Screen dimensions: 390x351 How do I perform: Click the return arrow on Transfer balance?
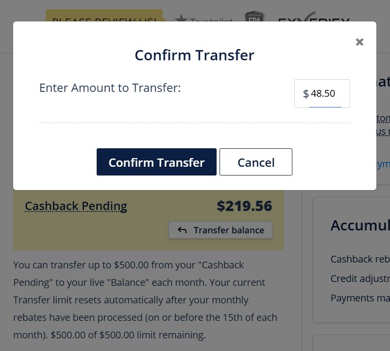[x=182, y=230]
